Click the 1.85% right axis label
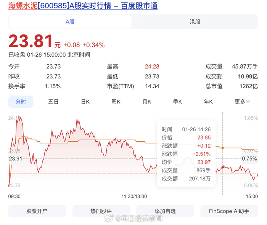This screenshot has height=225, width=267. (251, 118)
